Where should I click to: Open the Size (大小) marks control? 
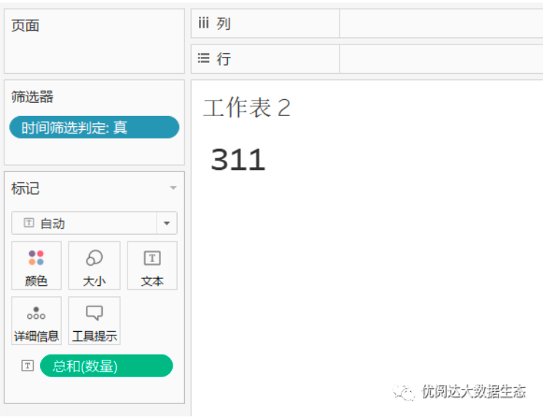pyautogui.click(x=94, y=266)
